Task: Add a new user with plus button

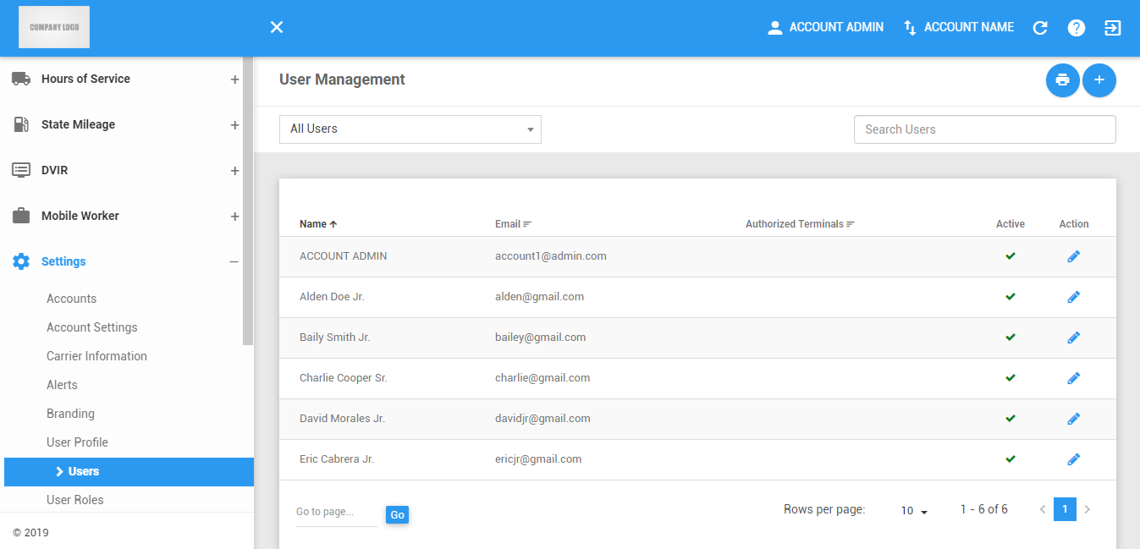Action: tap(1099, 80)
